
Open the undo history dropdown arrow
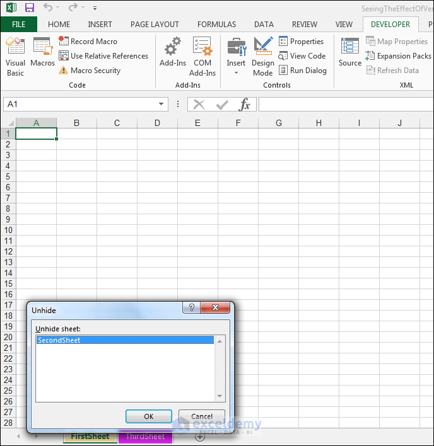coord(58,8)
